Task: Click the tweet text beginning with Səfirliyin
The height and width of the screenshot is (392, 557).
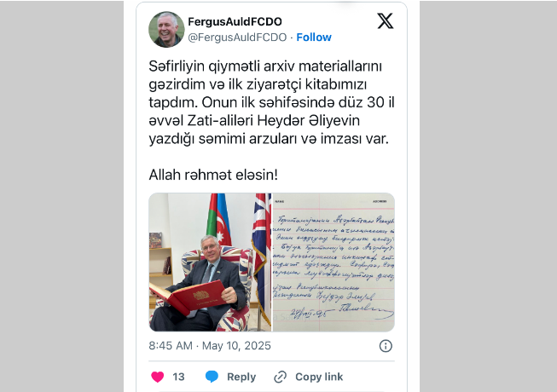Action: pos(272,102)
